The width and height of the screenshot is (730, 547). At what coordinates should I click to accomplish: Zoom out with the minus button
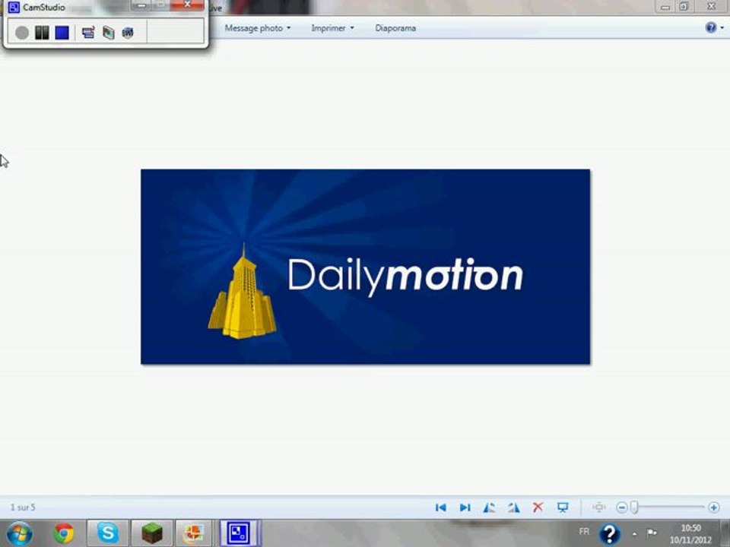(621, 507)
